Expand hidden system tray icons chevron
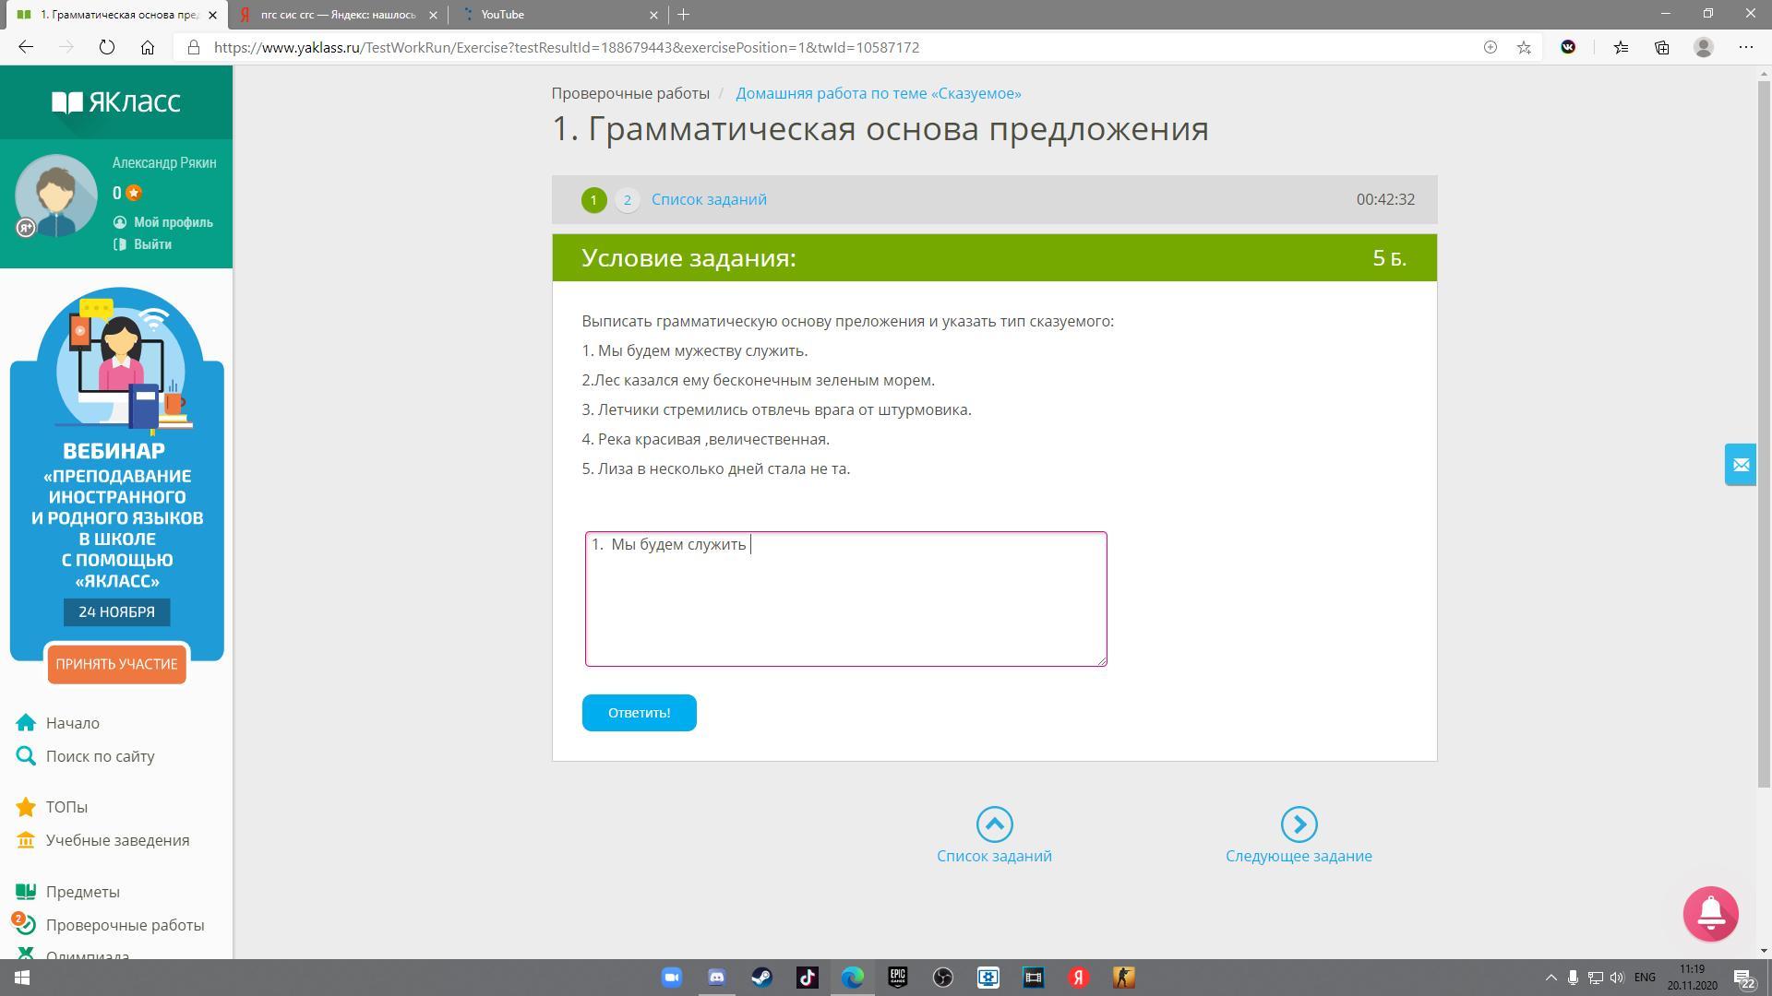The image size is (1772, 996). pyautogui.click(x=1550, y=978)
